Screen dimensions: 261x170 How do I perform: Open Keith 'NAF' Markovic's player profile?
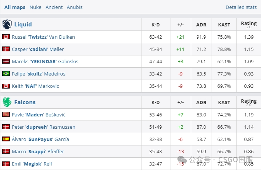pyautogui.click(x=35, y=86)
